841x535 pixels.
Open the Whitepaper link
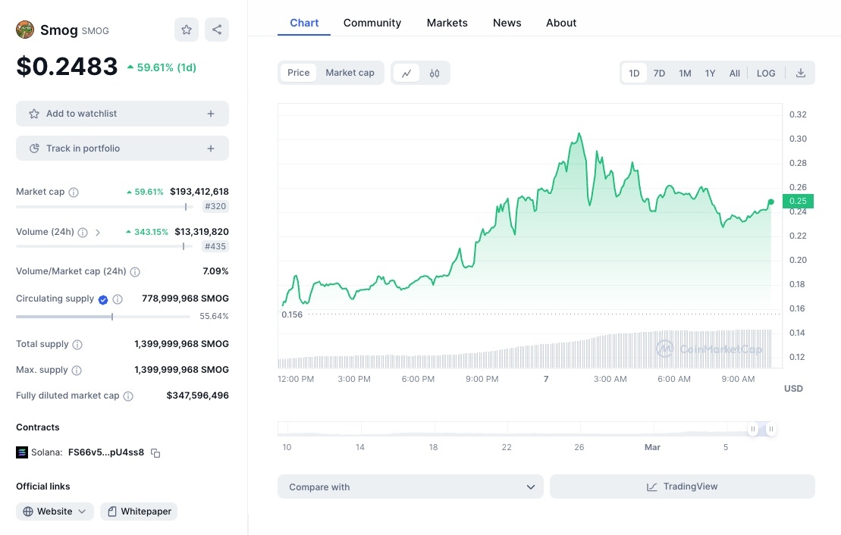(x=139, y=512)
